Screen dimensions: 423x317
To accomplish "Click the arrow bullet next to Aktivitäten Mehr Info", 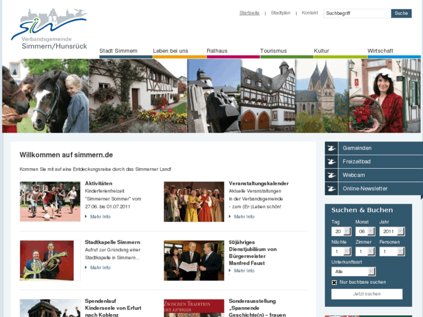I will pyautogui.click(x=86, y=216).
